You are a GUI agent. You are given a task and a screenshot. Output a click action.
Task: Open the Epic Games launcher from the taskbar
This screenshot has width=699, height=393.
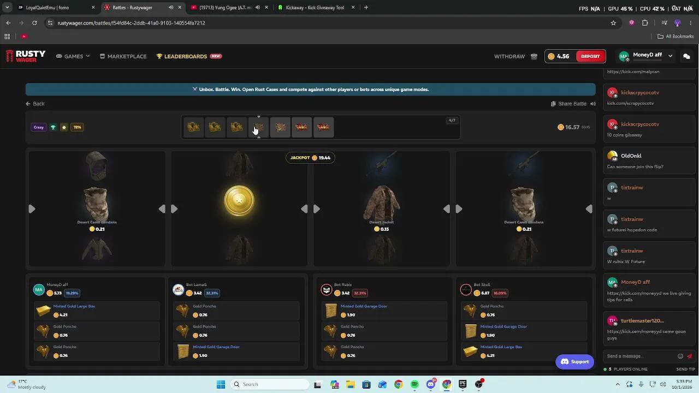[463, 384]
